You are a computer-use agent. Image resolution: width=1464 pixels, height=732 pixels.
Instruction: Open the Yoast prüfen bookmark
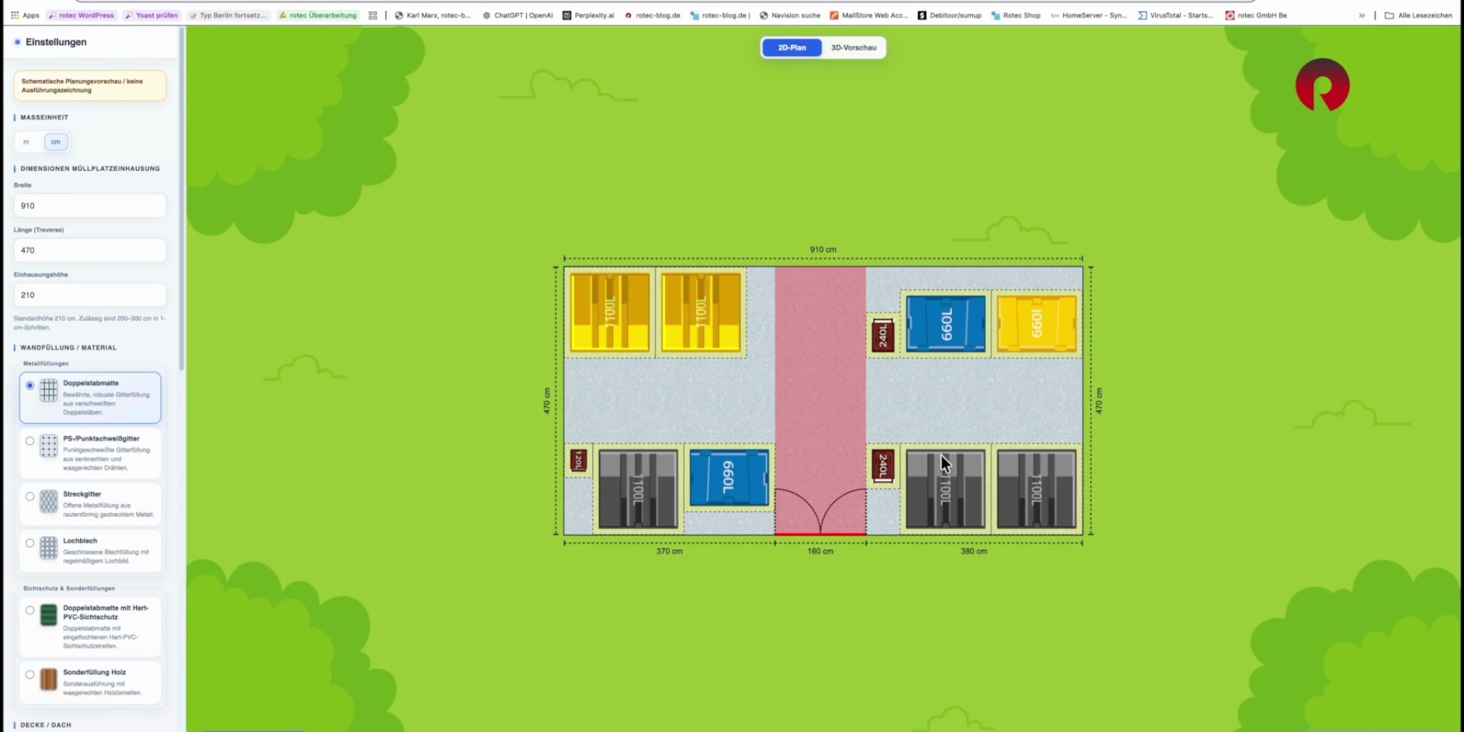tap(151, 15)
